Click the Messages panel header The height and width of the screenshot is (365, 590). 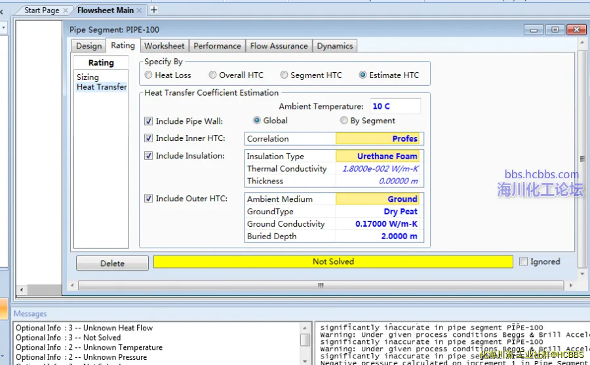30,314
